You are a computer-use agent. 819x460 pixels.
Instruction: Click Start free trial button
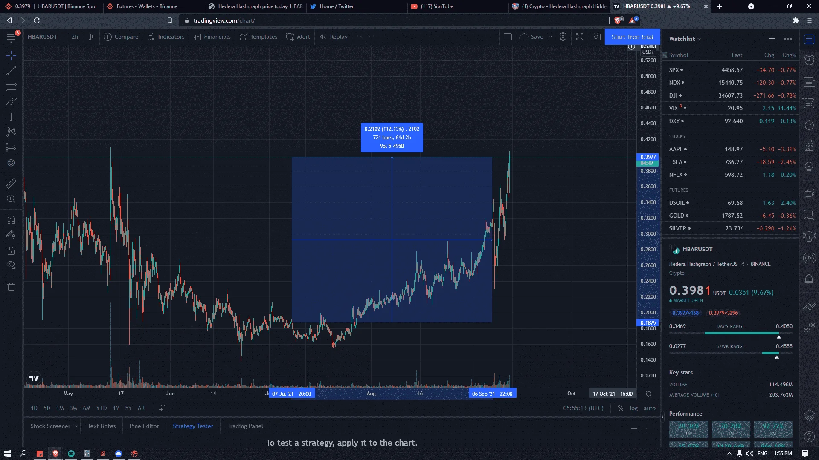click(x=632, y=37)
